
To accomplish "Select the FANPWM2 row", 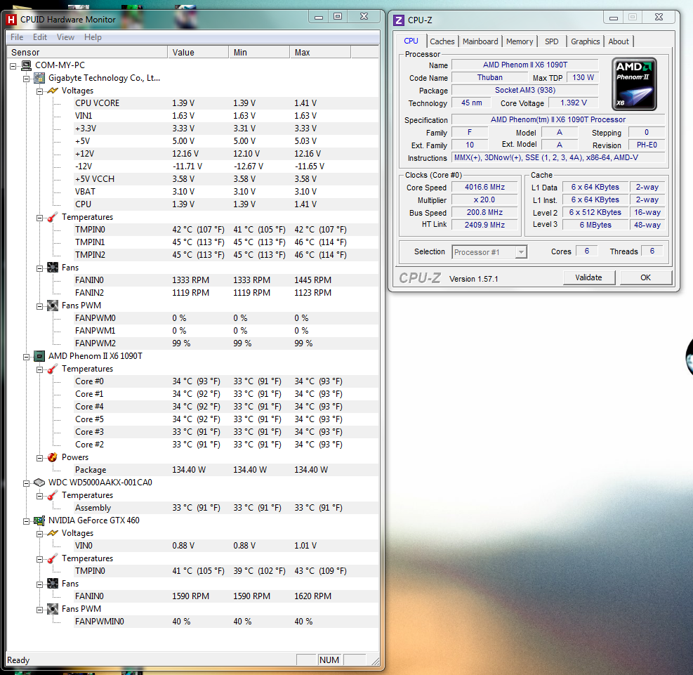I will tap(226, 343).
